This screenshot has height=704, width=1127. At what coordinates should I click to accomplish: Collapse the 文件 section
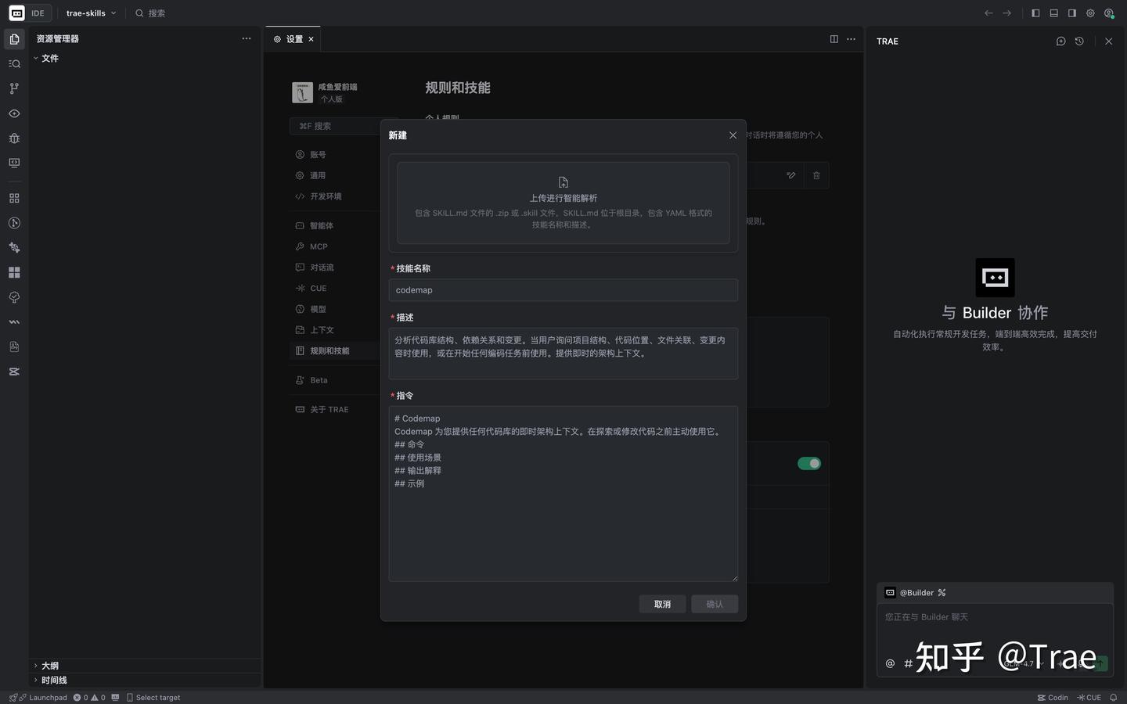[45, 59]
